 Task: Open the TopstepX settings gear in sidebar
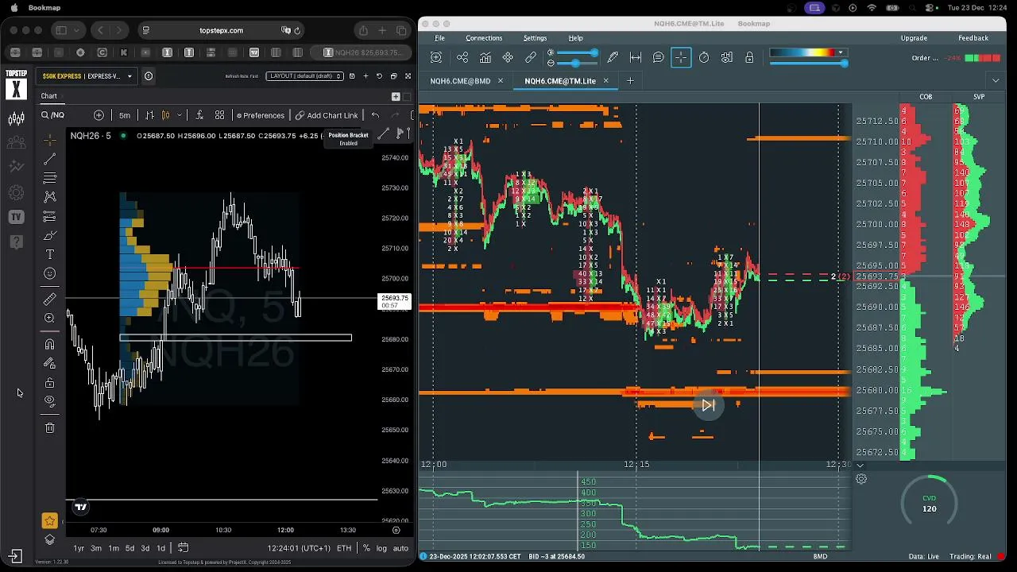coord(16,192)
